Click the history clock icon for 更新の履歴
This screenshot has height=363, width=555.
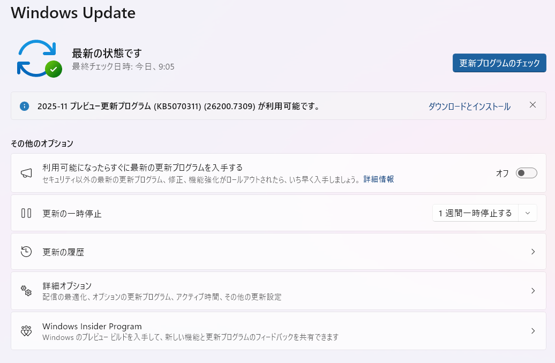pyautogui.click(x=26, y=252)
